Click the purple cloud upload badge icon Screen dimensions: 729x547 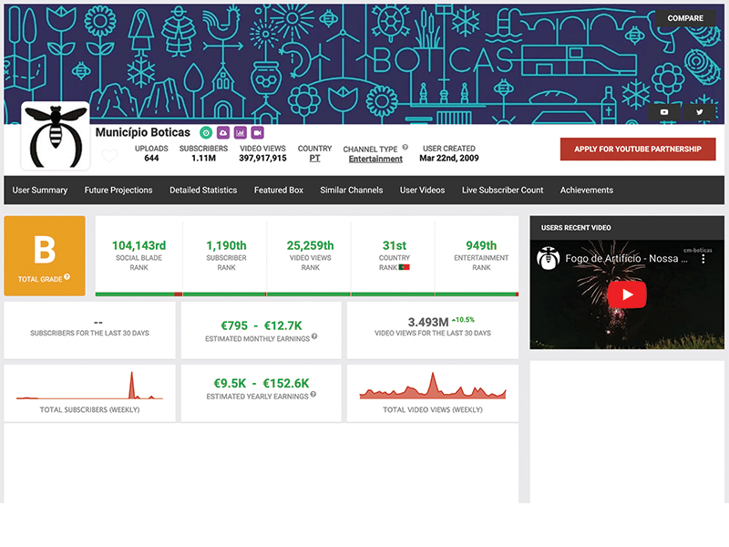pyautogui.click(x=223, y=133)
